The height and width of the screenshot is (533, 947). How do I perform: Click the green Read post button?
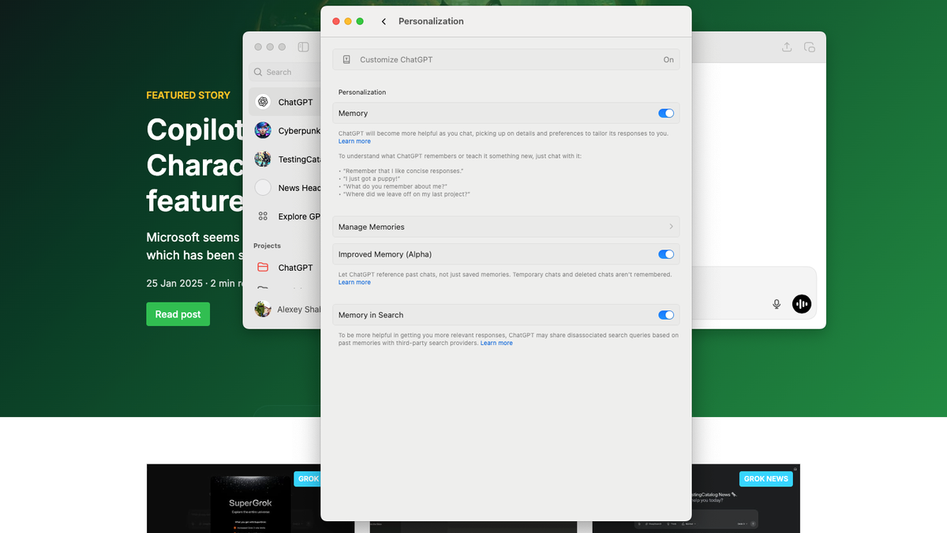(178, 313)
